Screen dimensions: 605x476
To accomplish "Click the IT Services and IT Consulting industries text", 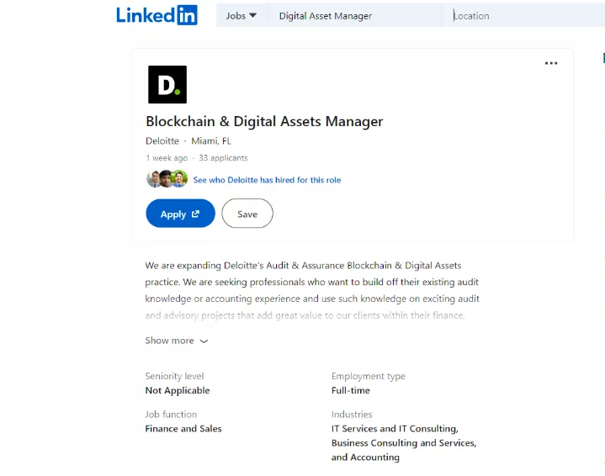I will tap(395, 429).
